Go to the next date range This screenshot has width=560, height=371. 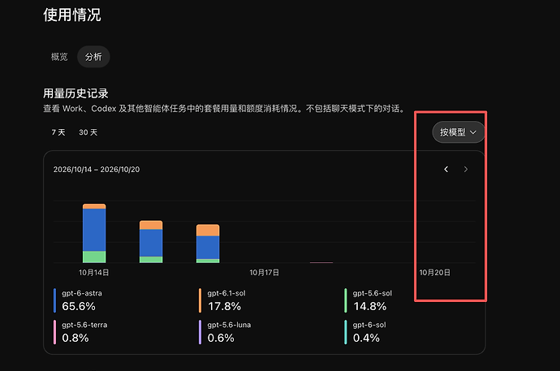[x=465, y=169]
